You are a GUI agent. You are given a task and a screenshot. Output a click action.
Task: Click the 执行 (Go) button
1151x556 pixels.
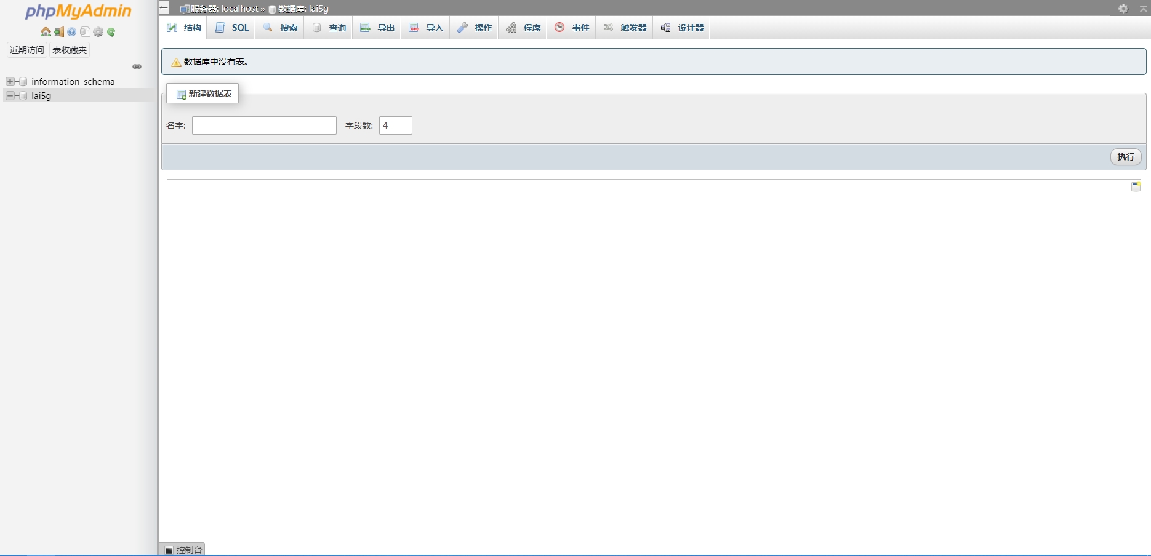point(1126,157)
